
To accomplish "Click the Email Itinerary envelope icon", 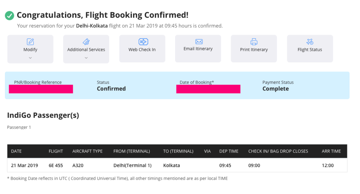I will 198,42.
